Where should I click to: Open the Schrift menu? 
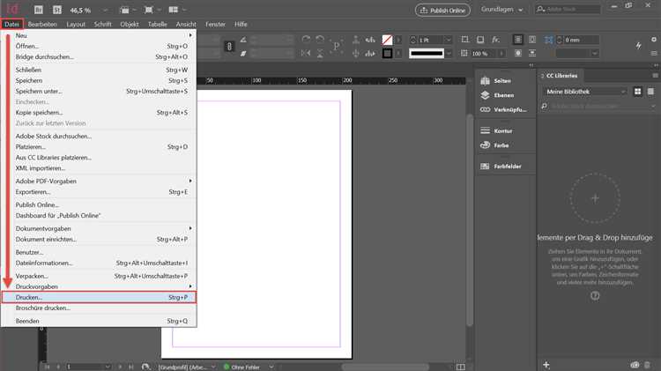point(103,24)
